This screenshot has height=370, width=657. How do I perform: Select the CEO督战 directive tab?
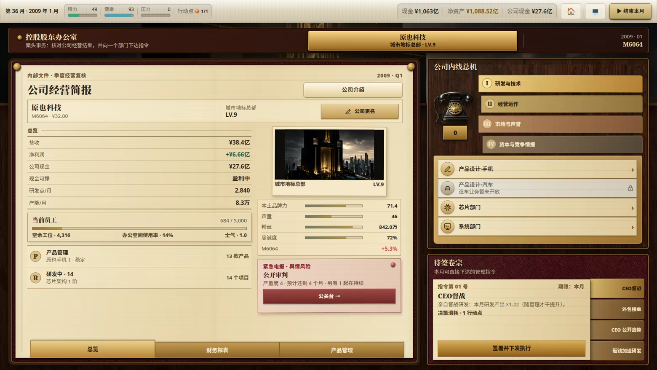pyautogui.click(x=617, y=288)
